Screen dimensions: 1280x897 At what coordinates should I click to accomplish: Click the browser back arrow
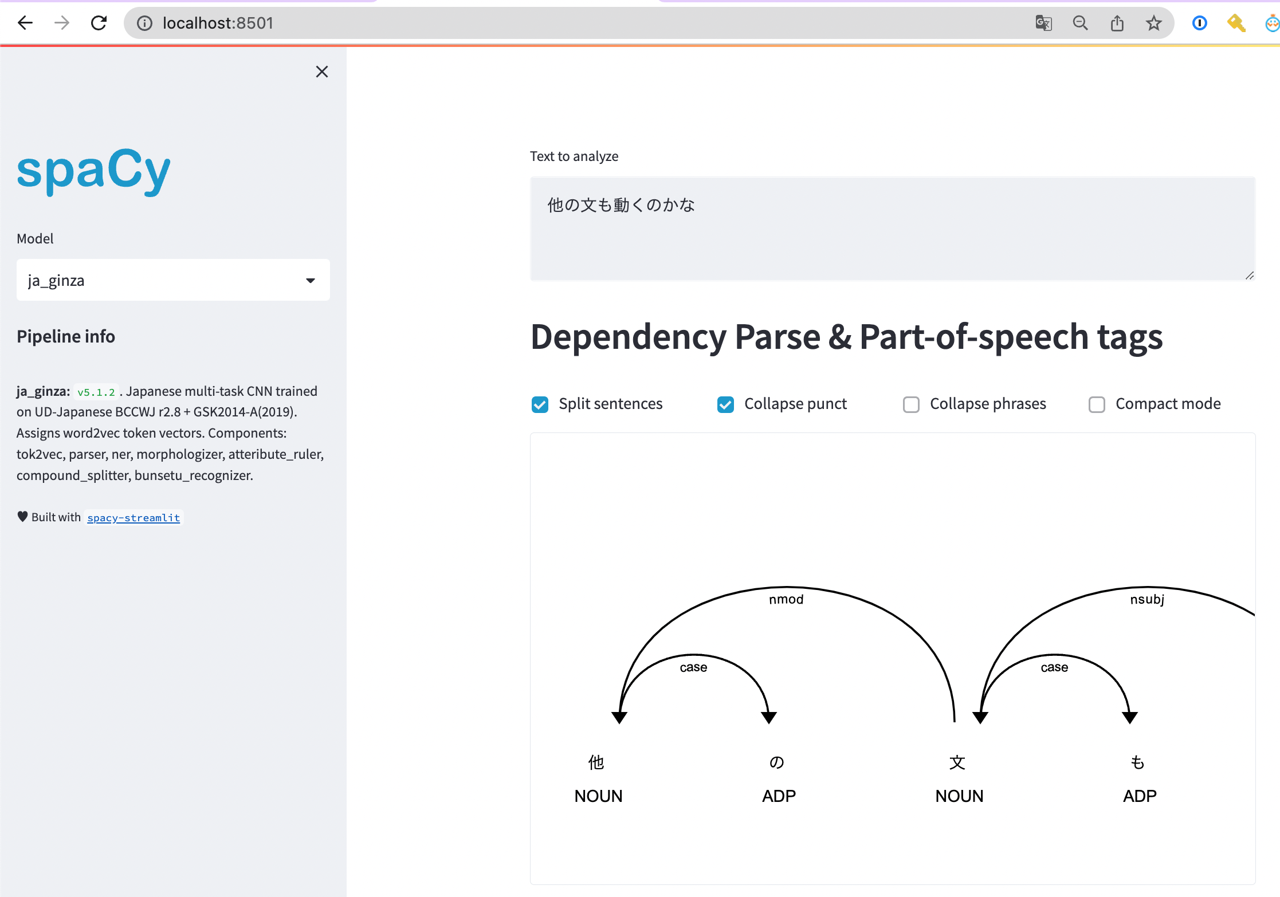pyautogui.click(x=25, y=23)
